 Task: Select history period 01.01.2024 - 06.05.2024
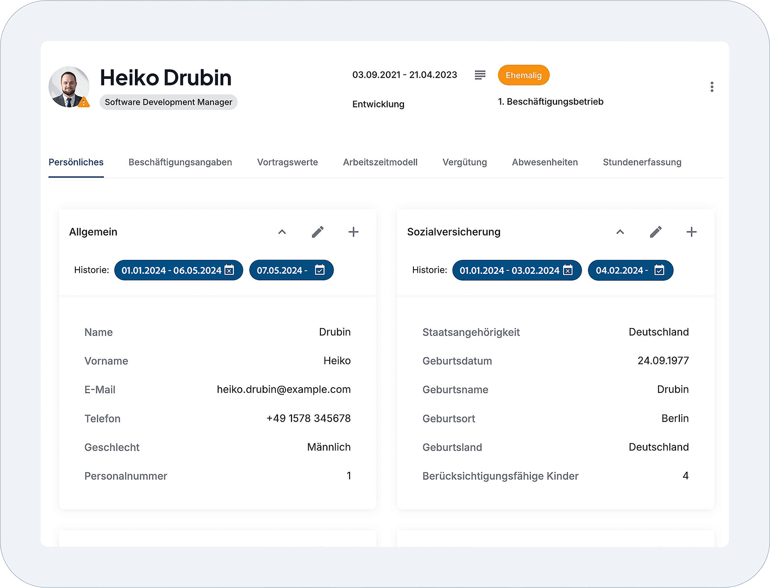point(171,271)
